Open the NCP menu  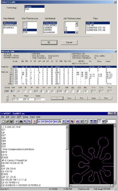point(19,117)
